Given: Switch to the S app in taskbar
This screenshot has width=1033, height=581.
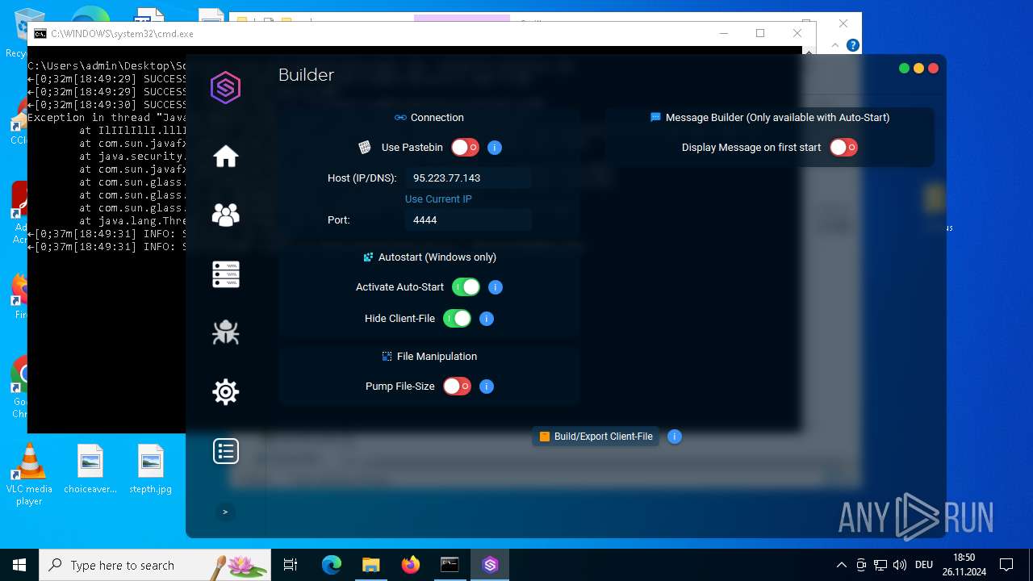Looking at the screenshot, I should pyautogui.click(x=490, y=565).
